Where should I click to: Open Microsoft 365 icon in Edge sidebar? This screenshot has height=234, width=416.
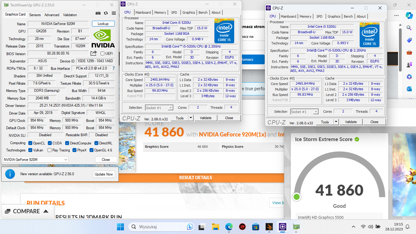point(409,77)
